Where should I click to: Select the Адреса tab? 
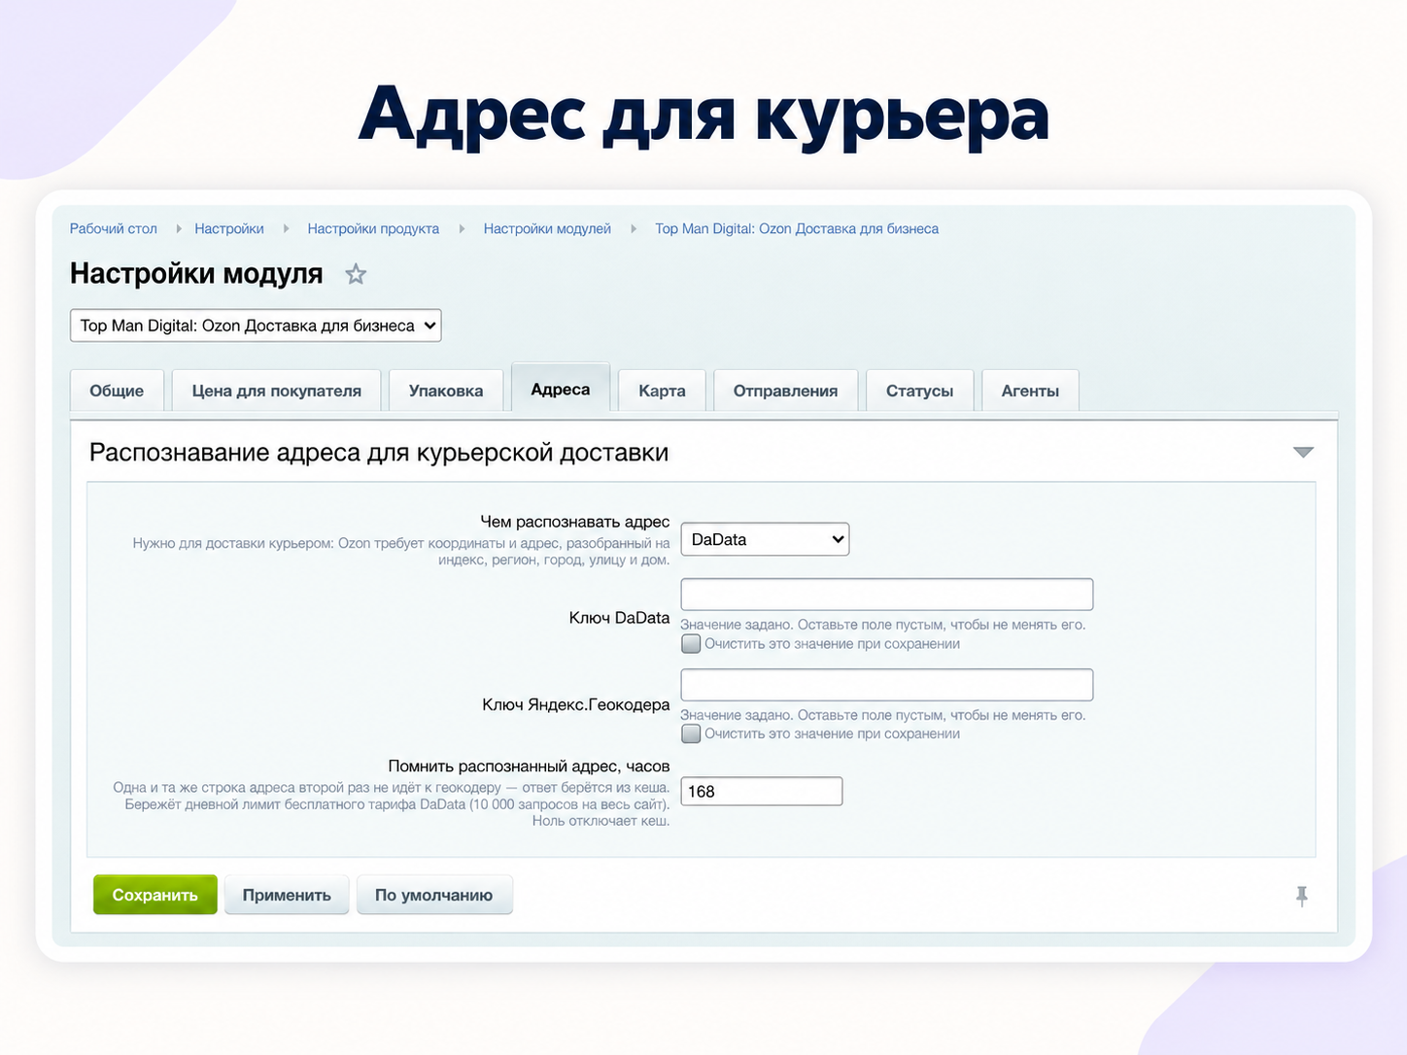(561, 389)
